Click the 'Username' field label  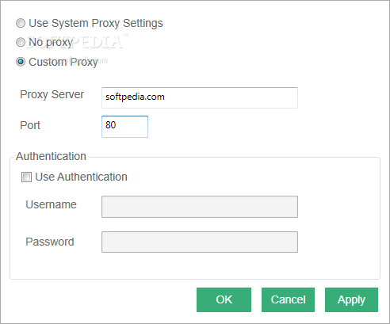click(51, 204)
